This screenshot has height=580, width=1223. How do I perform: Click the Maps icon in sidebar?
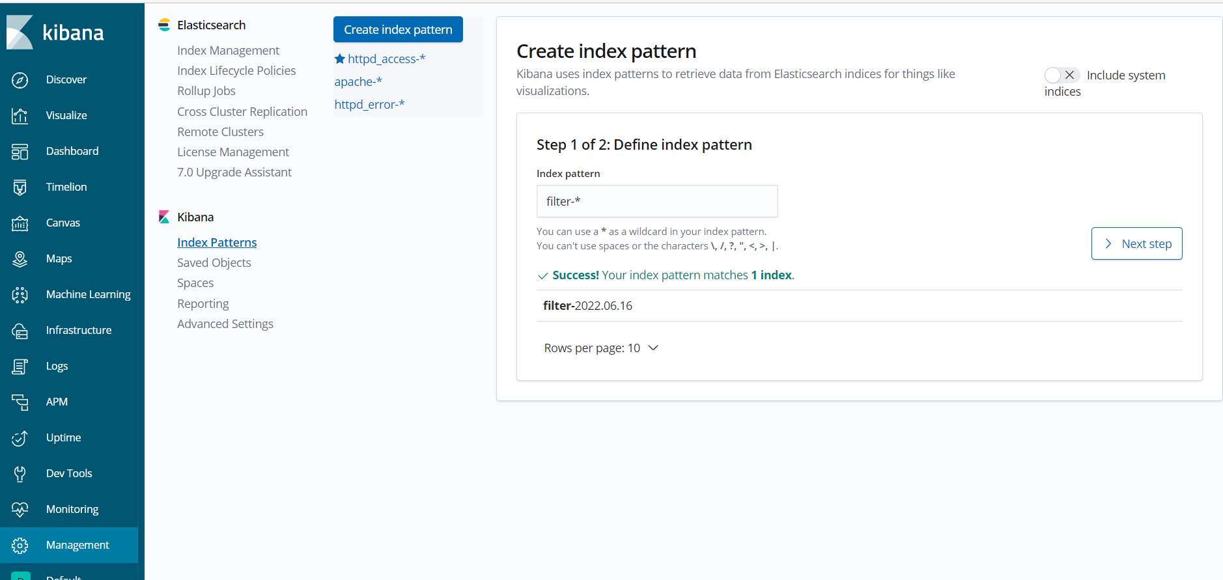[20, 259]
